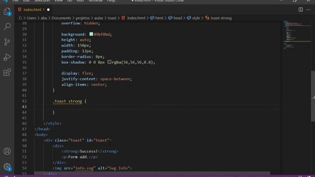Open the editor More Actions ellipsis
The width and height of the screenshot is (315, 177).
(x=309, y=10)
